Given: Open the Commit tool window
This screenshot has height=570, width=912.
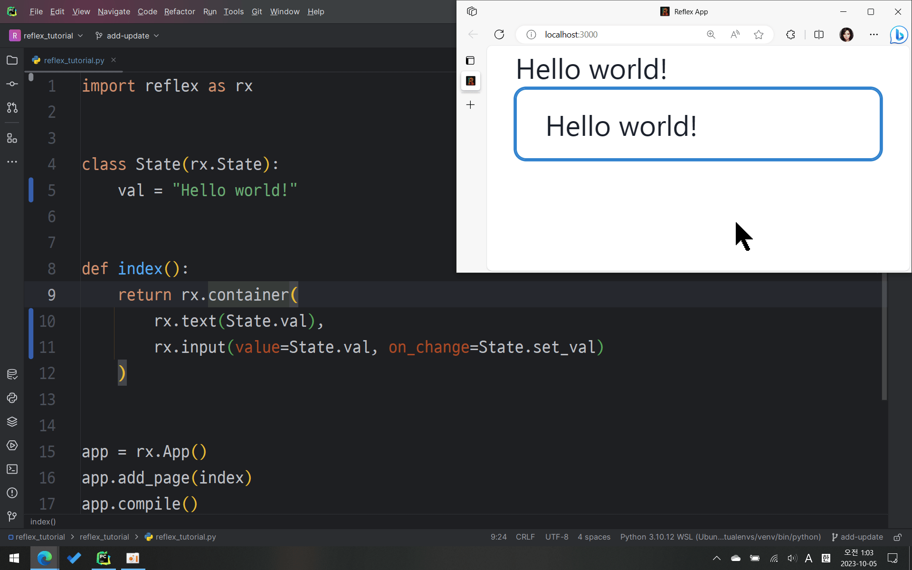Looking at the screenshot, I should point(12,84).
